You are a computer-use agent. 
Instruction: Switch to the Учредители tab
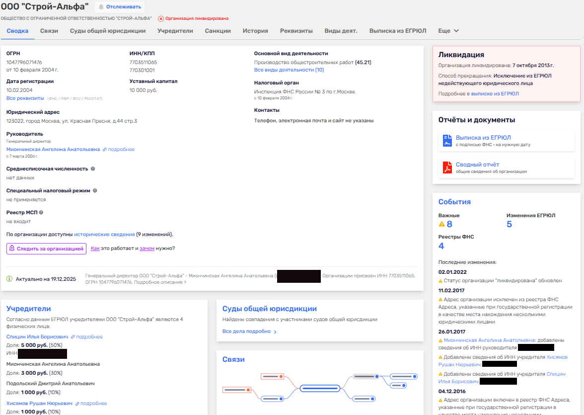coord(175,31)
